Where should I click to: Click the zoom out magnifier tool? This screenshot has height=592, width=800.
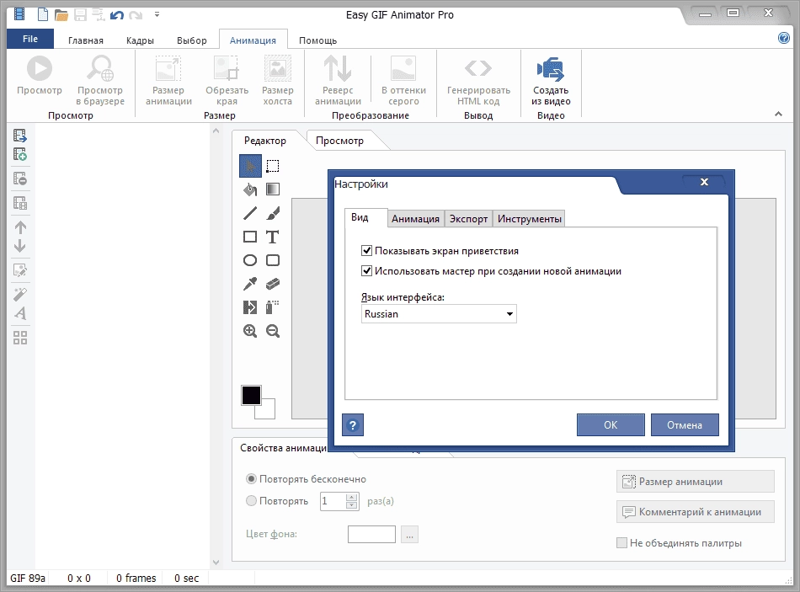point(273,331)
